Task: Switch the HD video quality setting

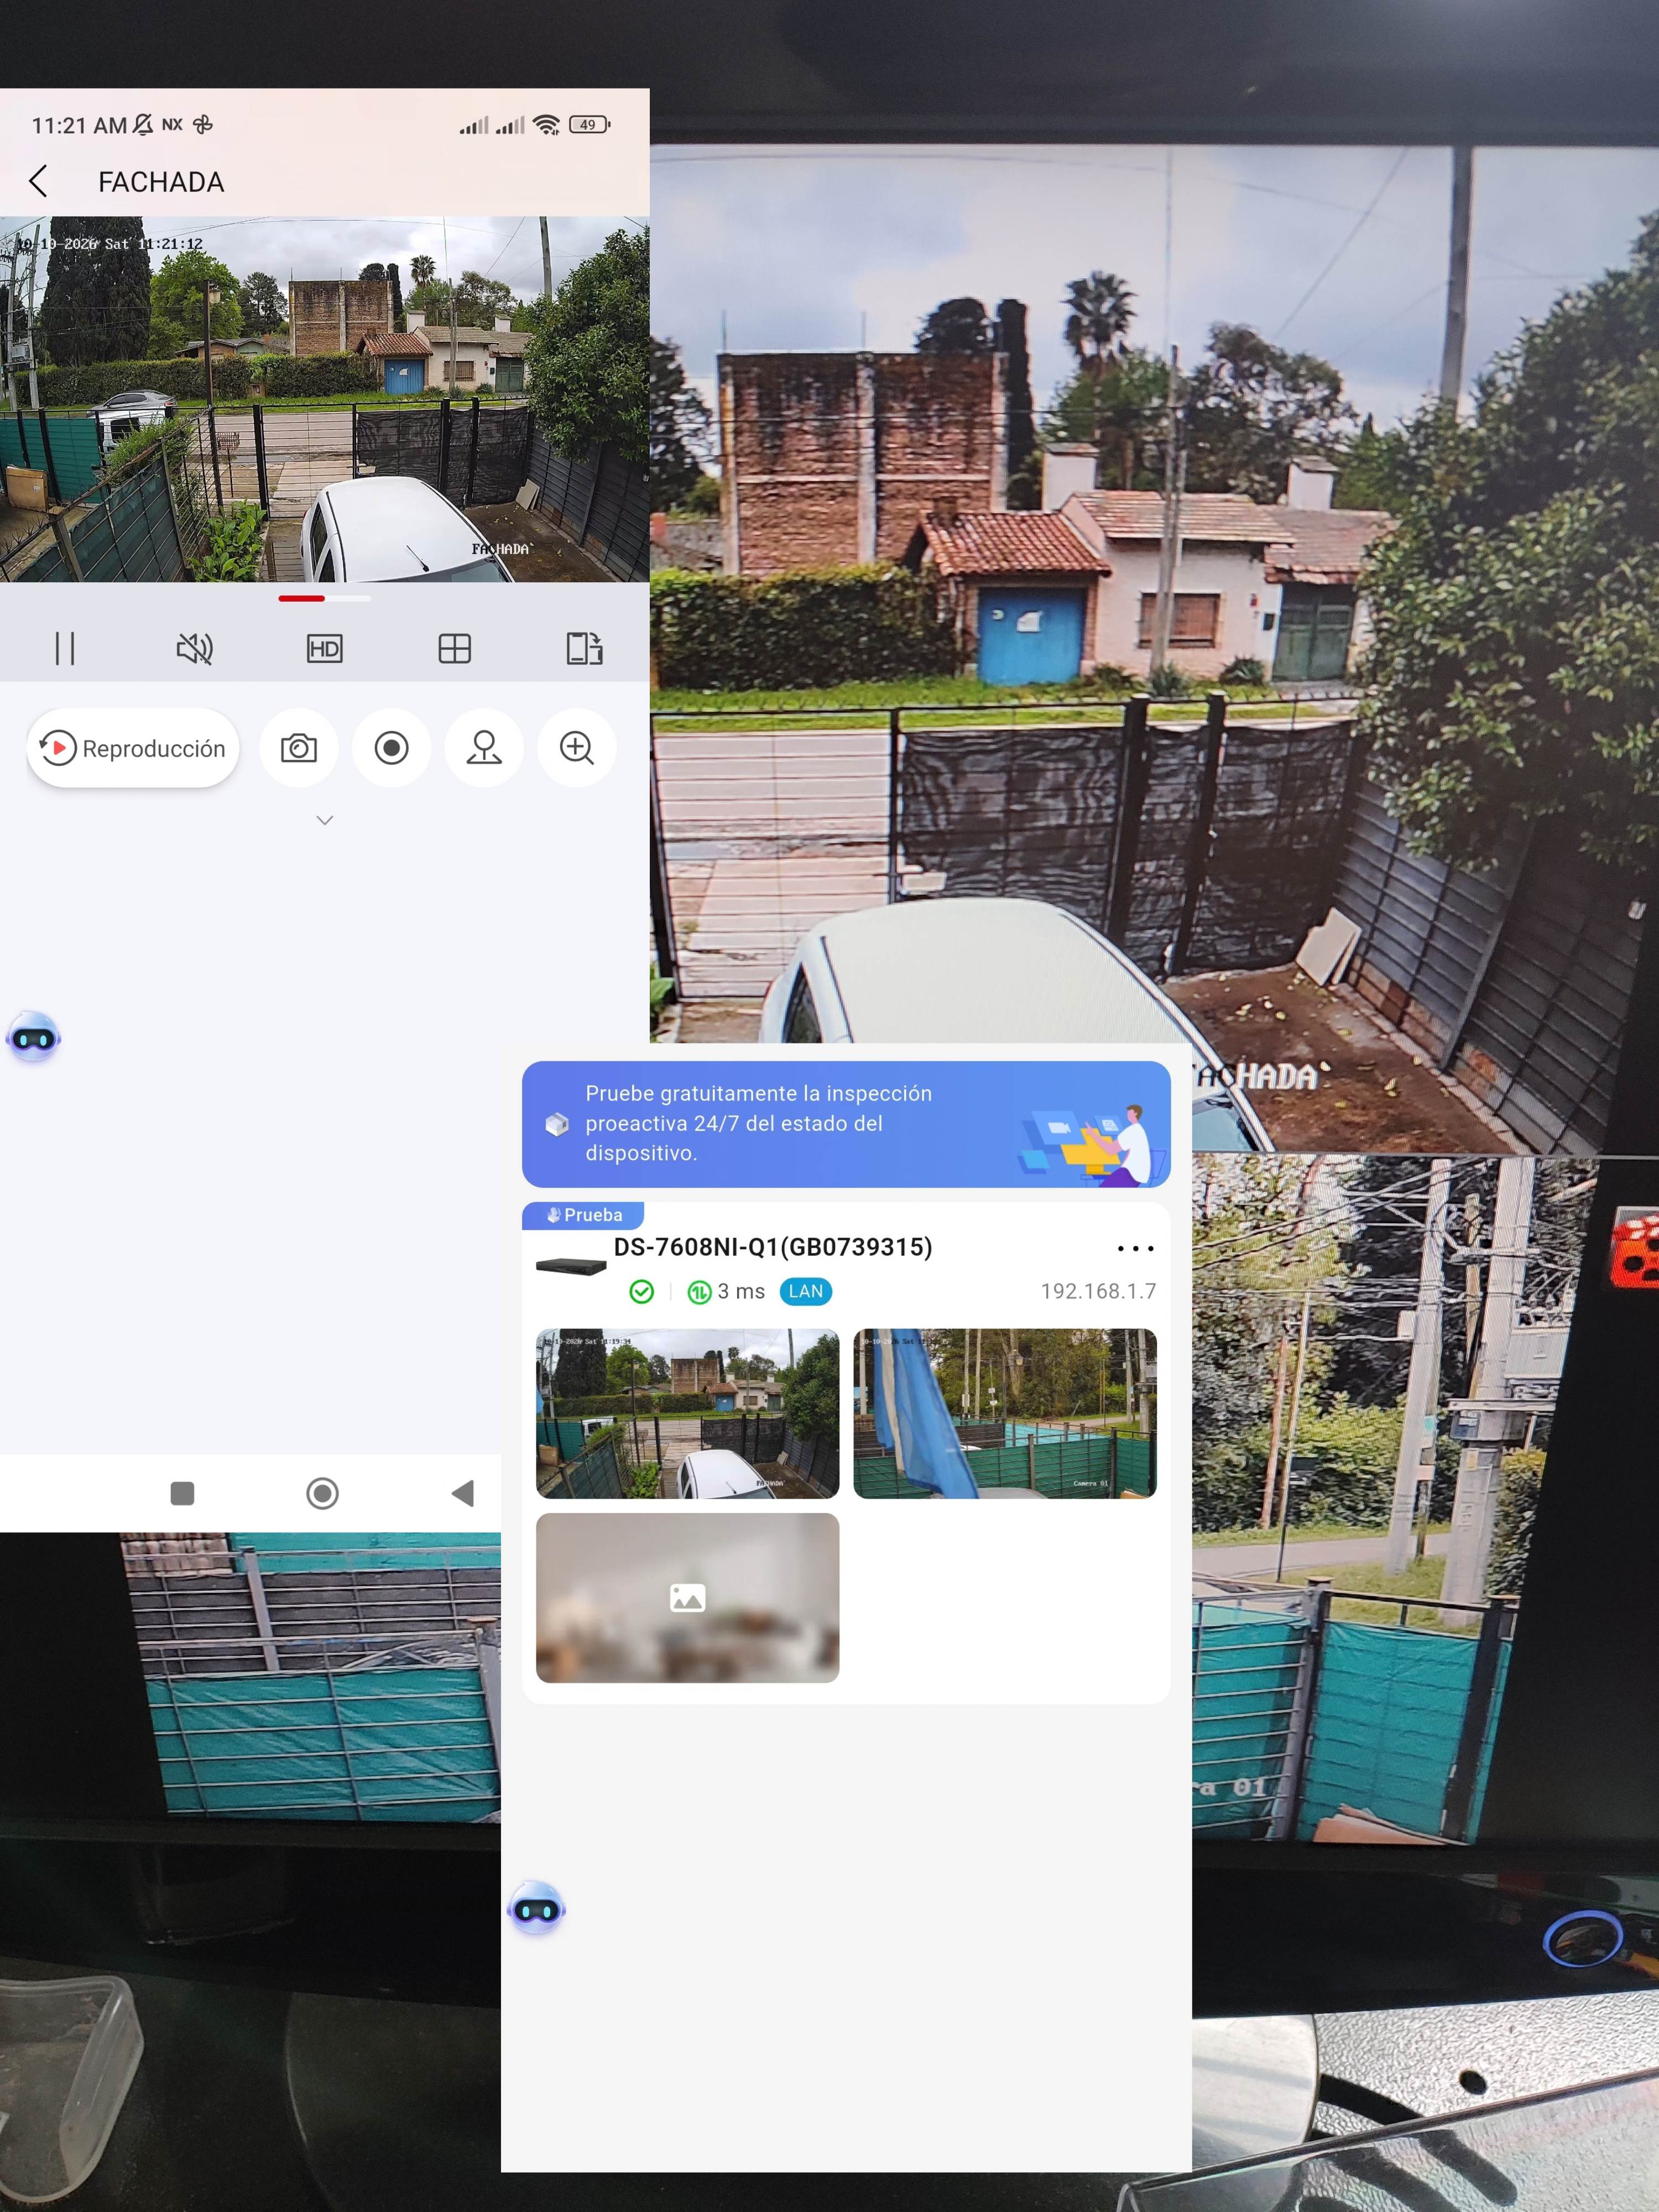Action: (x=324, y=649)
